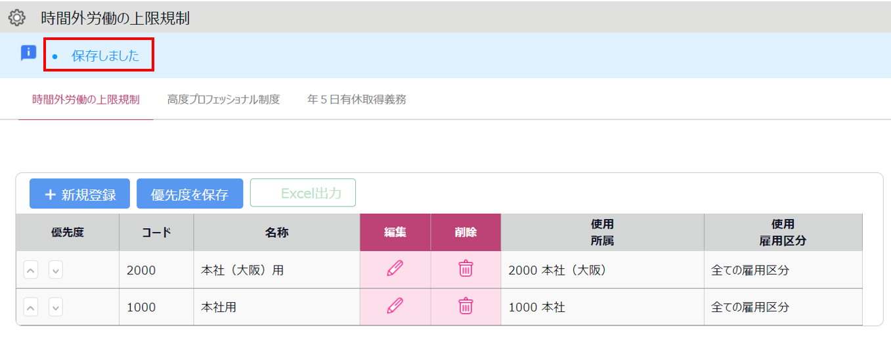Move code 2000 row down in priority
The image size is (891, 337).
(56, 269)
